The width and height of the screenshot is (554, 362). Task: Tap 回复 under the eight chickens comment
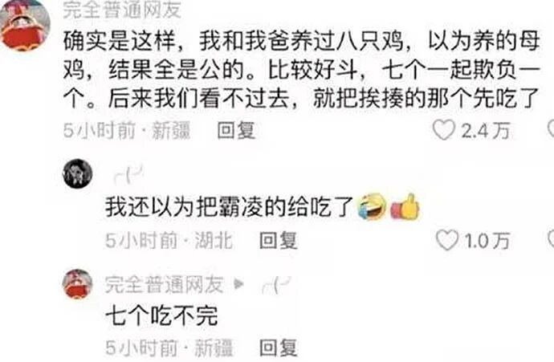(x=236, y=130)
